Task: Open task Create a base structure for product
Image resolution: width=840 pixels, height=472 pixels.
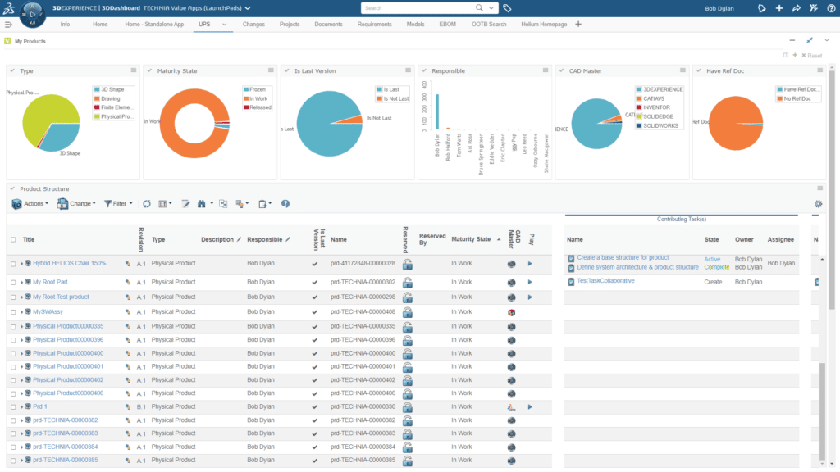Action: pyautogui.click(x=623, y=257)
